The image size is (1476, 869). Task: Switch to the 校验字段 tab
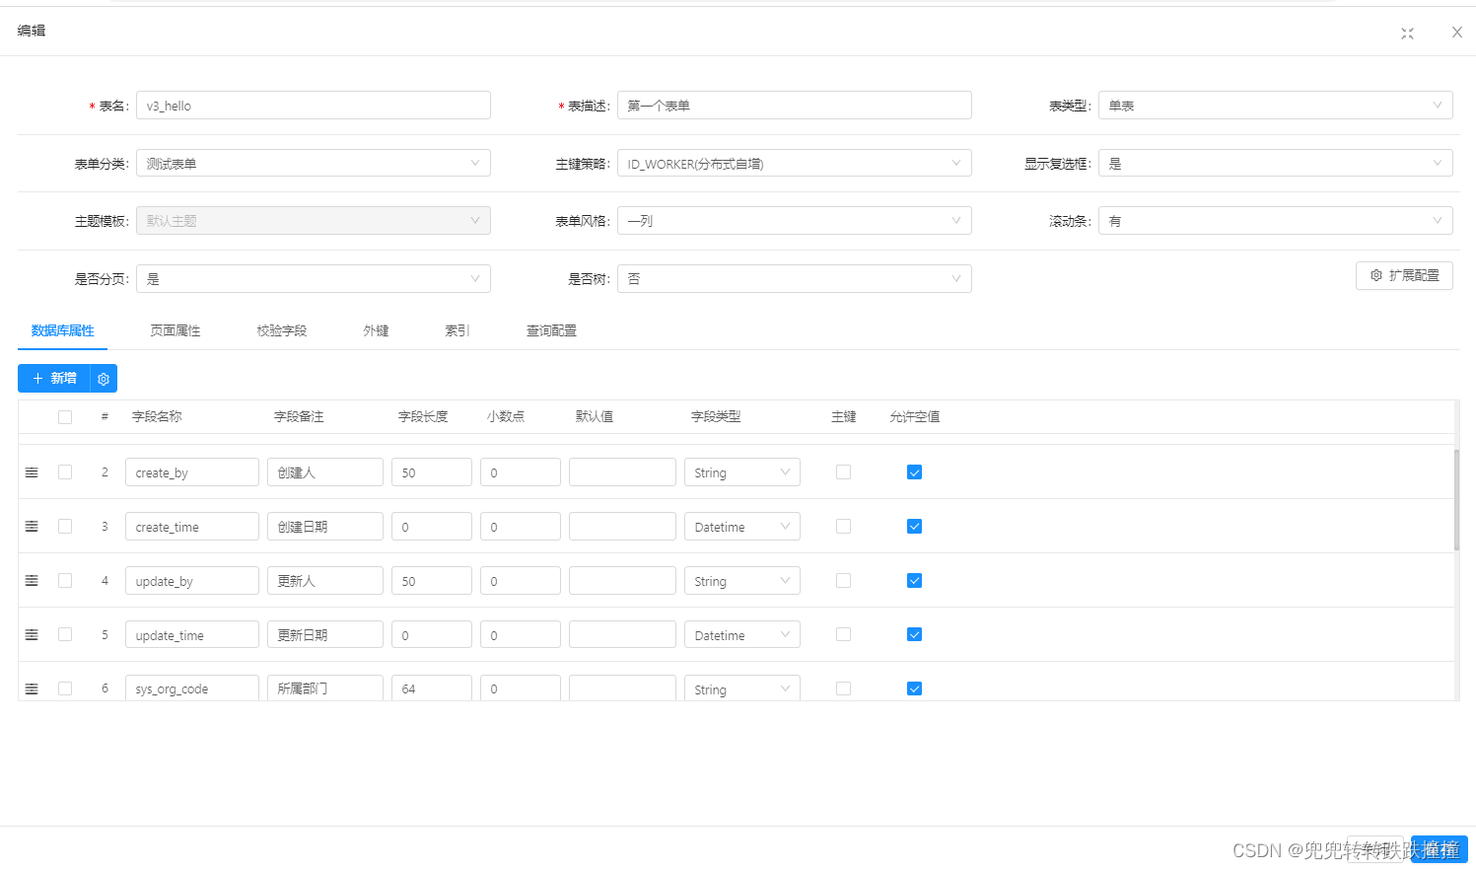282,330
